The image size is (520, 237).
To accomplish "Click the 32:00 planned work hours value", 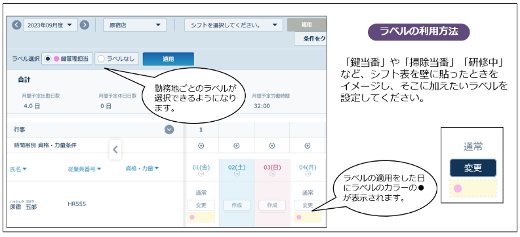I will point(262,106).
